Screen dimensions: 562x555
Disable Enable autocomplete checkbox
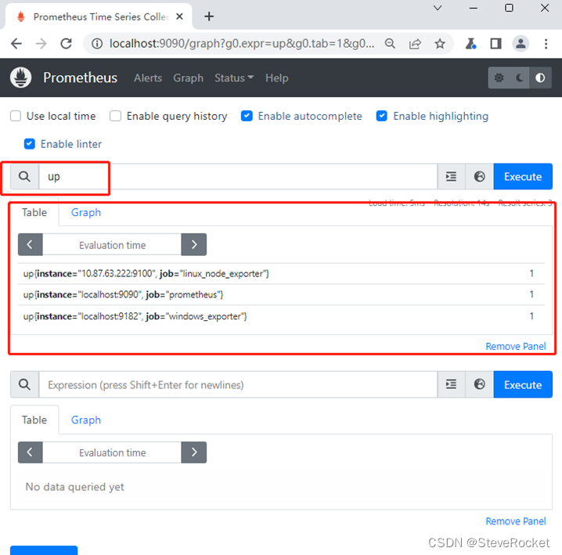[247, 116]
